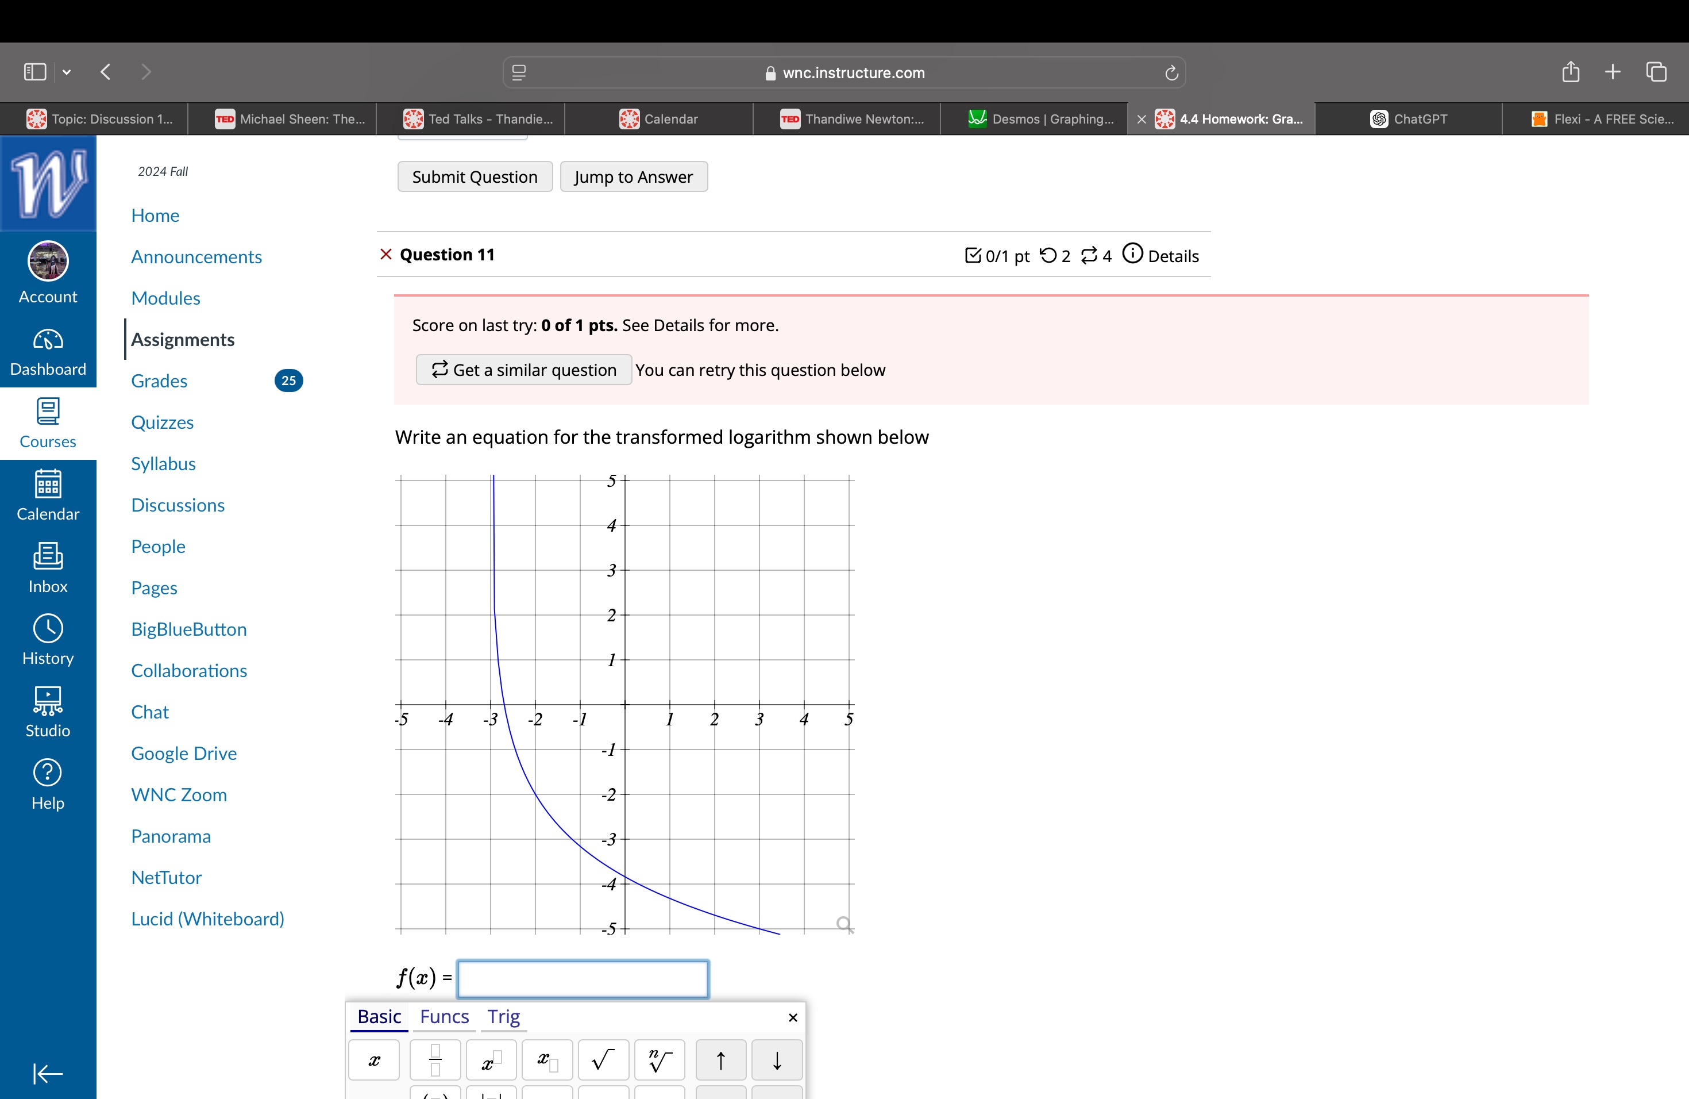Click Get a similar question button
This screenshot has height=1099, width=1689.
(x=524, y=370)
